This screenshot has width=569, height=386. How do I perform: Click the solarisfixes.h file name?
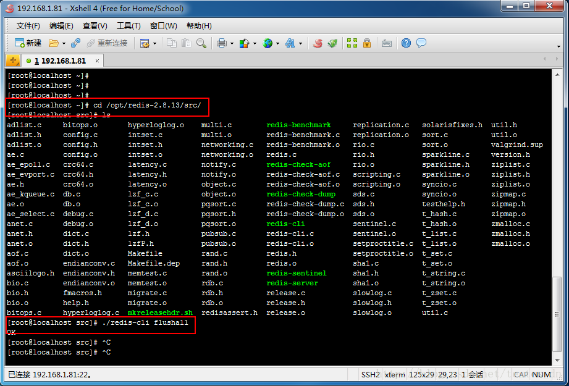point(452,125)
